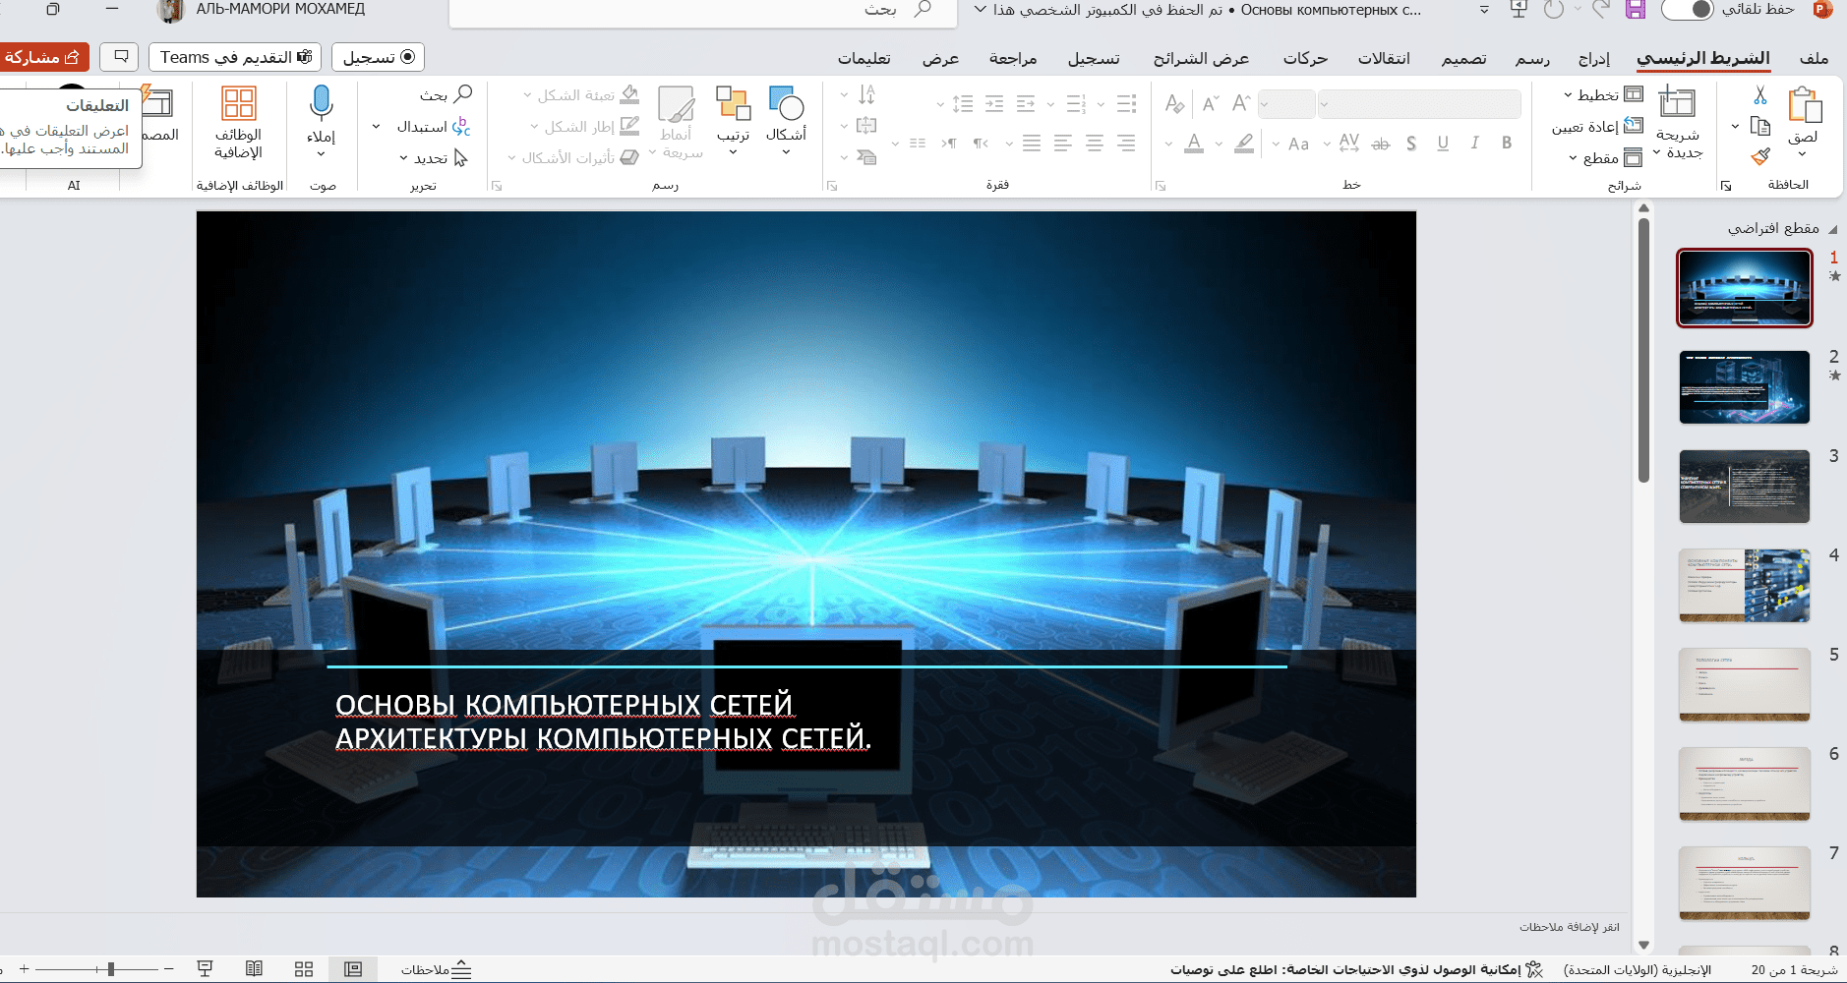This screenshot has height=983, width=1847.
Task: Collapse the default section (مقطع افتراضي)
Action: pyautogui.click(x=1832, y=229)
